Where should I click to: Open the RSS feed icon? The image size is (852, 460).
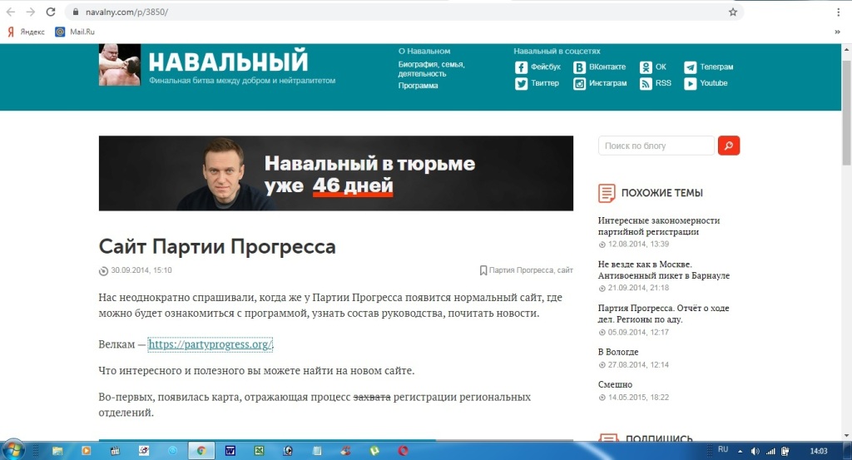click(x=646, y=84)
